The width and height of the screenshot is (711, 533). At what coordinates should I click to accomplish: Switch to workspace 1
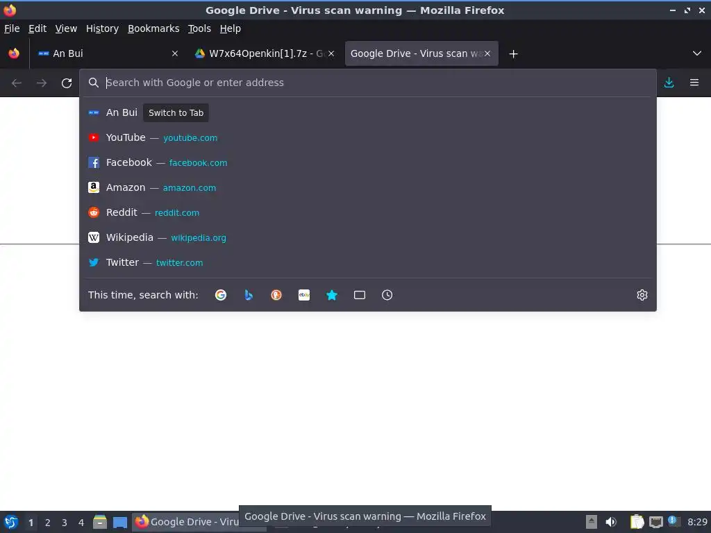point(31,523)
